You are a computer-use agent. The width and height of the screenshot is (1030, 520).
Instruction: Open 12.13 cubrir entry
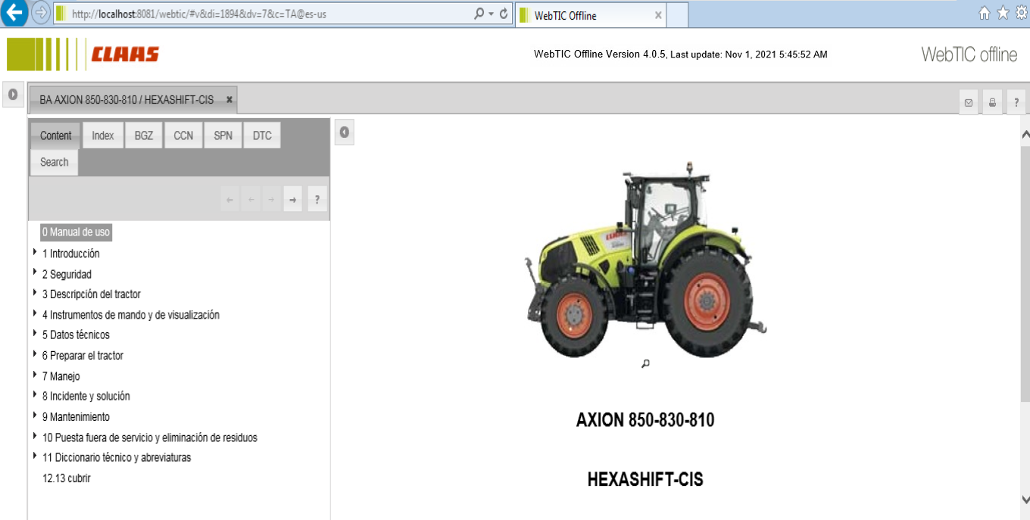coord(67,478)
